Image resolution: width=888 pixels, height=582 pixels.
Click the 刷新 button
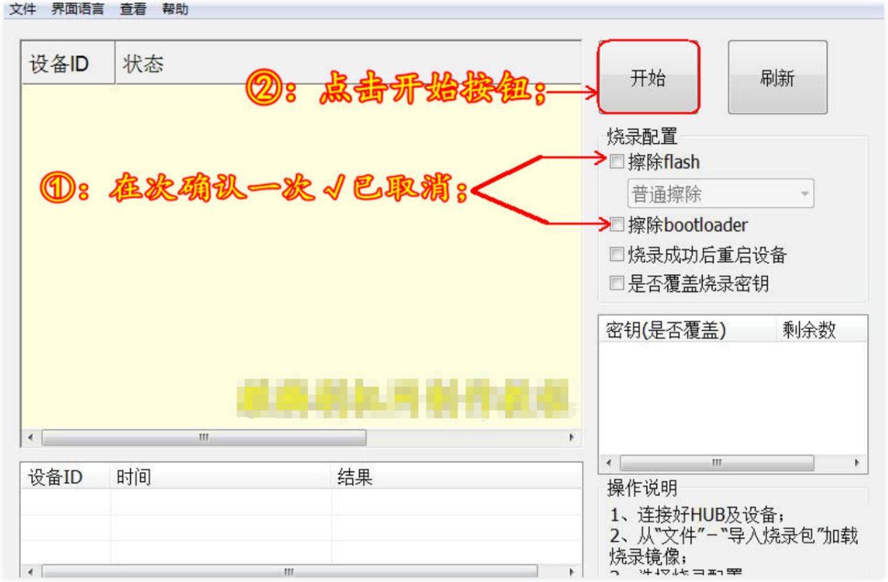coord(777,78)
